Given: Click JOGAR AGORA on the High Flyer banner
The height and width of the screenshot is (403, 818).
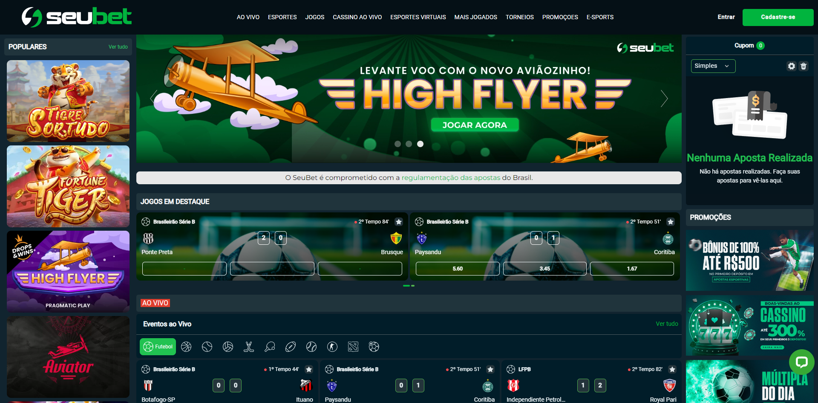Looking at the screenshot, I should pos(475,125).
